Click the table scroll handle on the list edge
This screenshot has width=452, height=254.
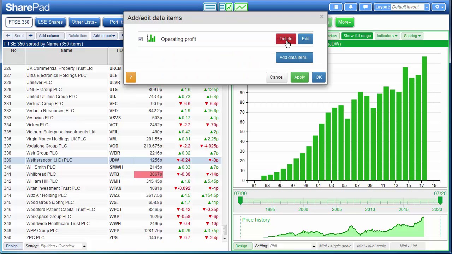[x=224, y=230]
